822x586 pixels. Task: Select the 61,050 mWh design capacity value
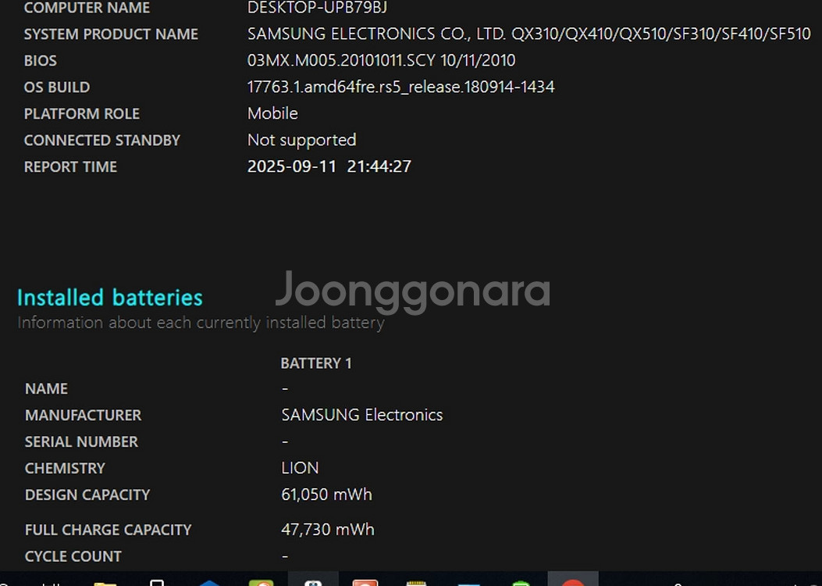326,494
